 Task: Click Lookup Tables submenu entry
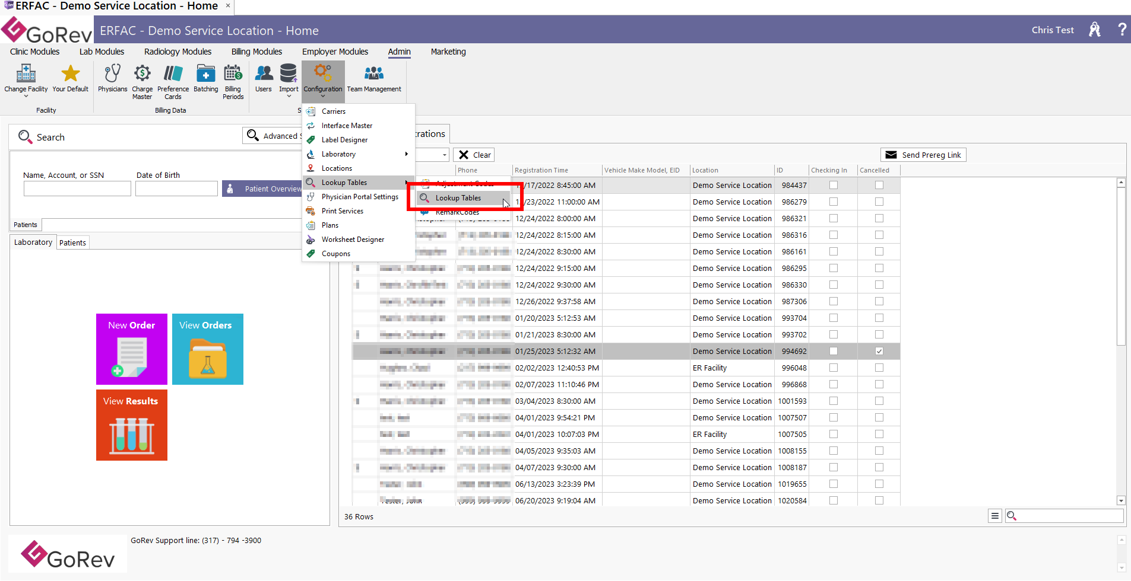463,198
